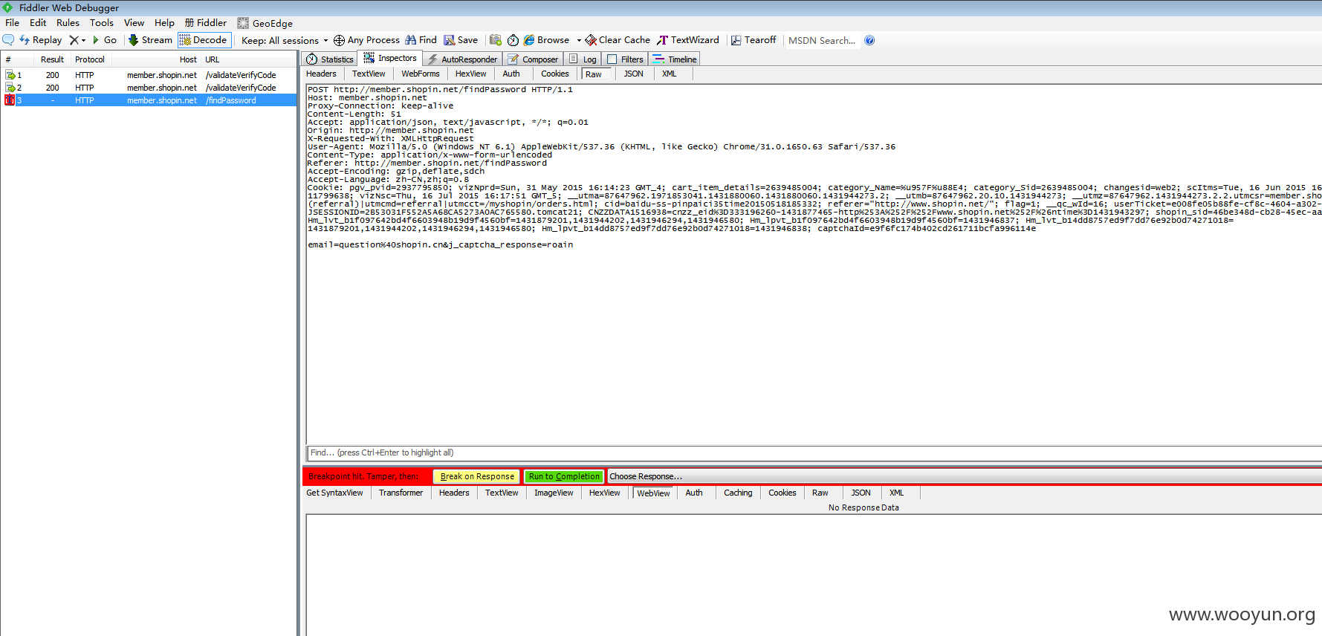This screenshot has height=636, width=1322.
Task: Select request HexView inspector tab
Action: 470,74
